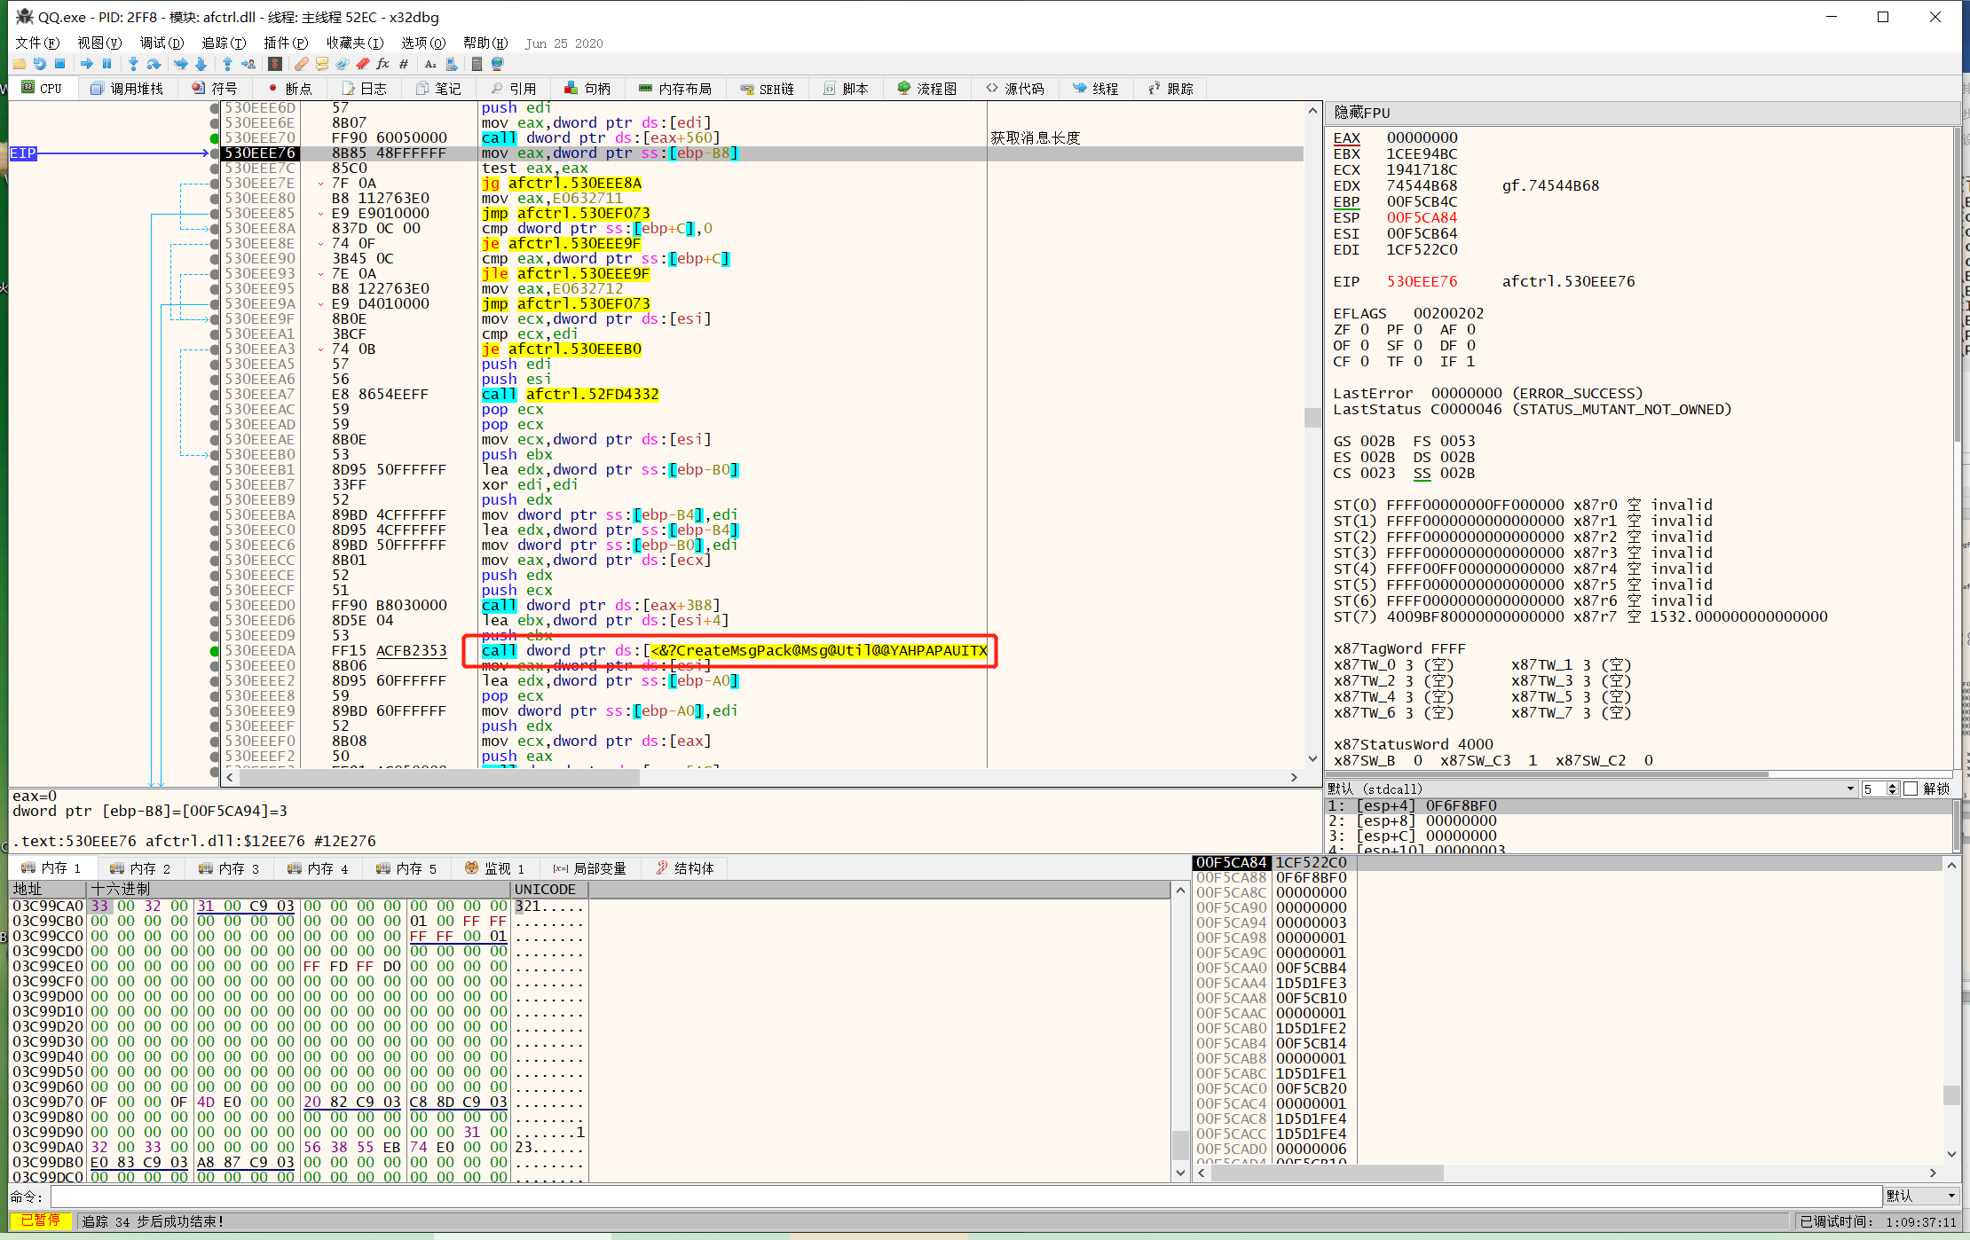The height and width of the screenshot is (1240, 1970).
Task: Toggle breakpoint dot at address 530EEE70
Action: [214, 138]
